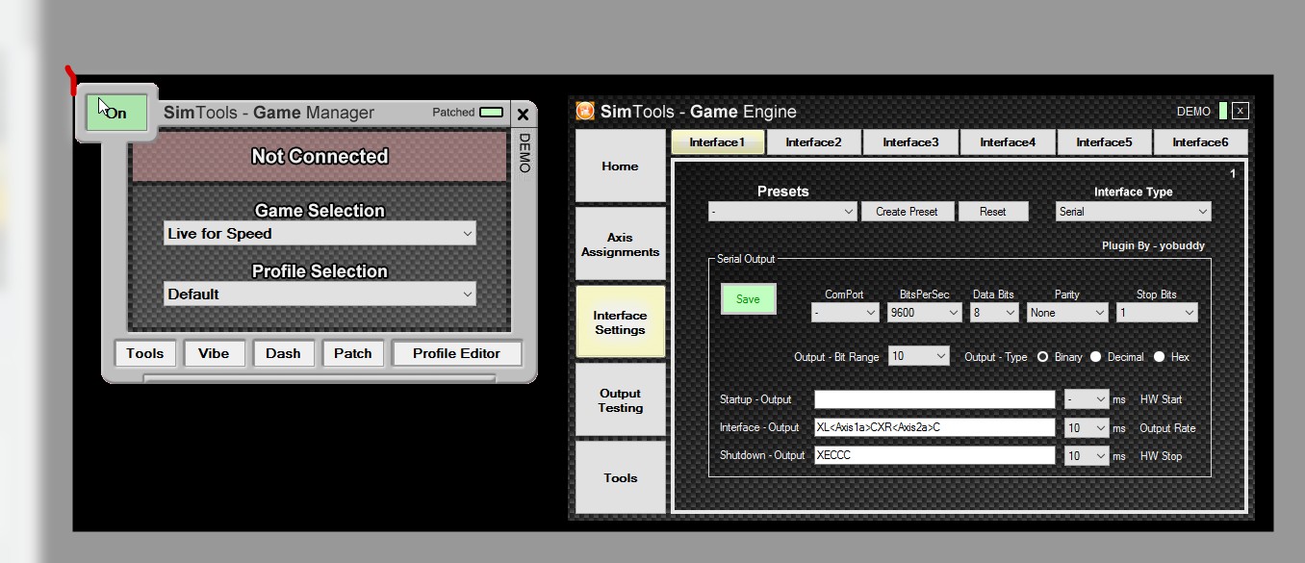The height and width of the screenshot is (563, 1305).
Task: Open the Vibe panel
Action: (x=214, y=353)
